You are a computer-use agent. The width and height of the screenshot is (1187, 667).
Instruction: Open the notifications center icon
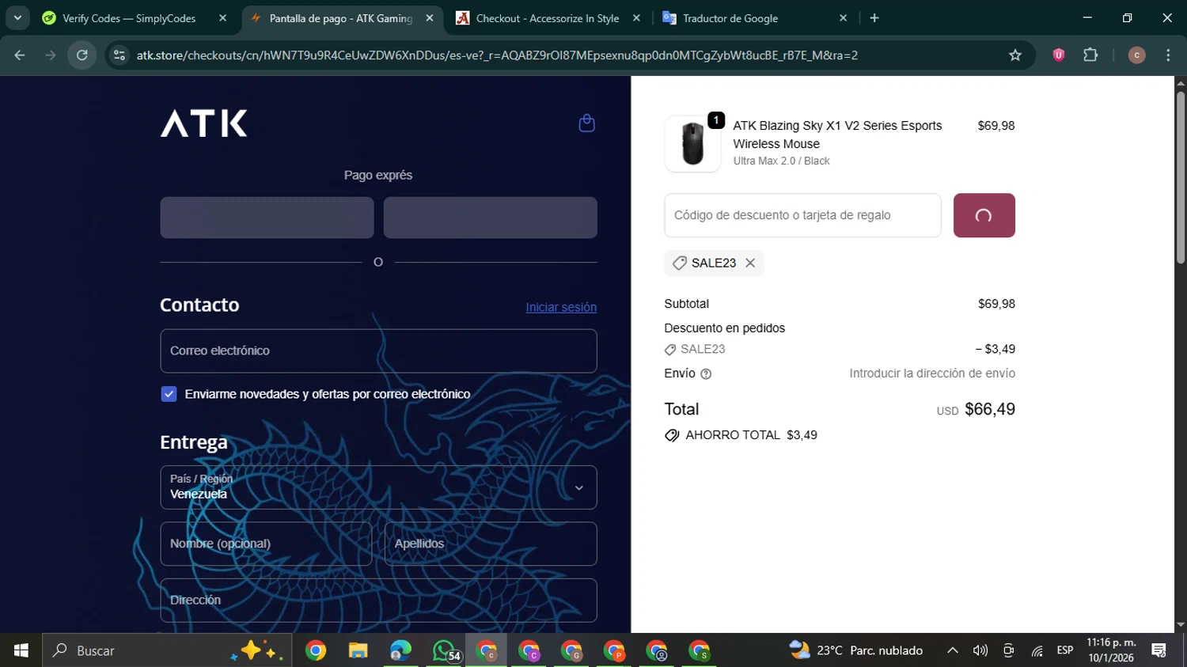tap(1159, 650)
